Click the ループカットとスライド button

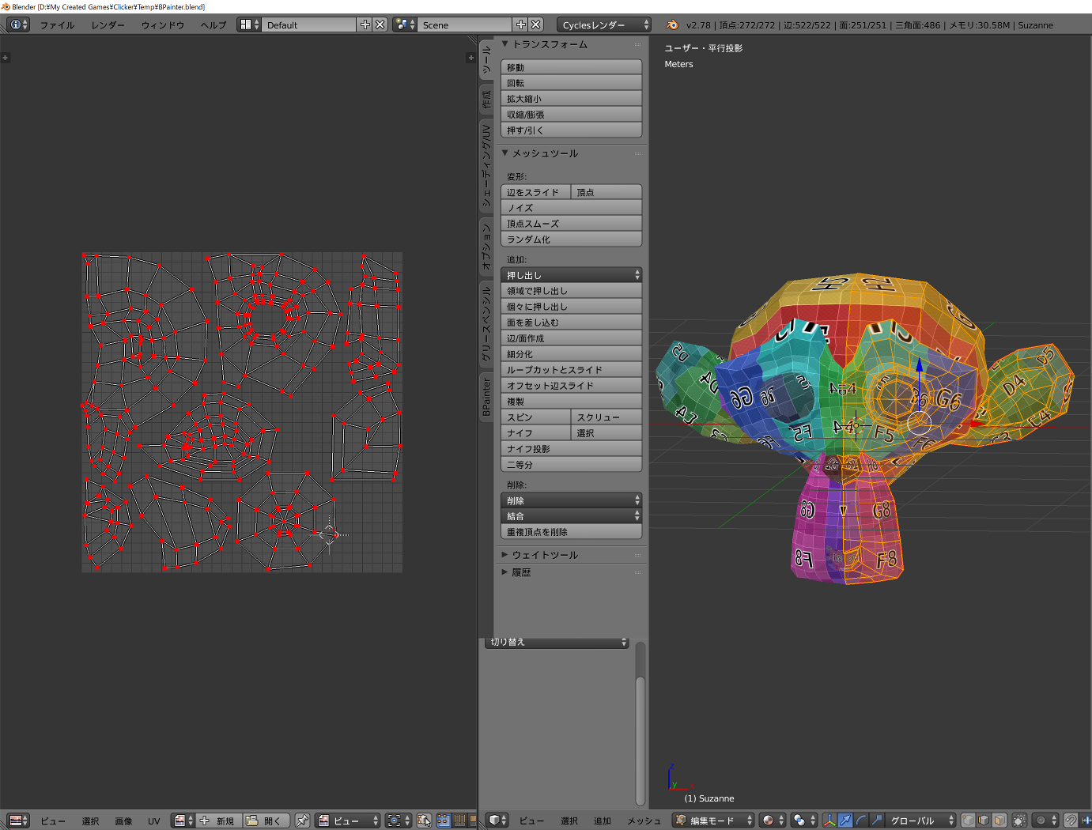click(x=571, y=370)
